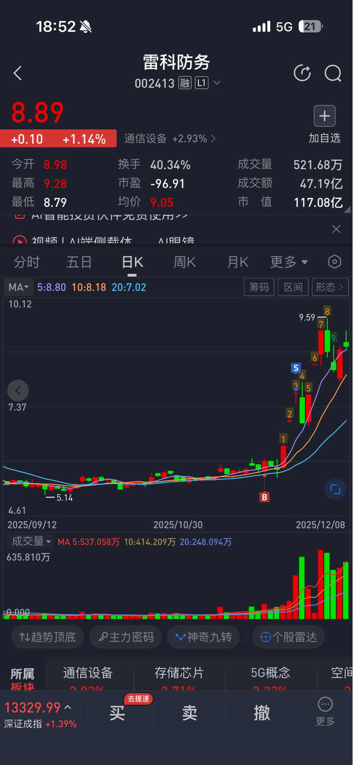Open the search magnifier icon
Image resolution: width=353 pixels, height=765 pixels.
[333, 73]
